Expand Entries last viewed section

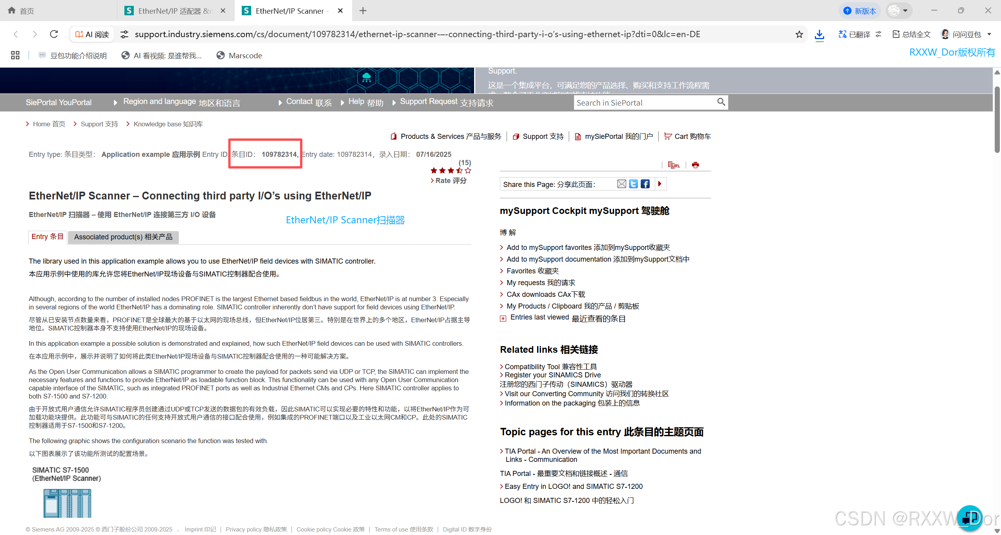pyautogui.click(x=503, y=318)
